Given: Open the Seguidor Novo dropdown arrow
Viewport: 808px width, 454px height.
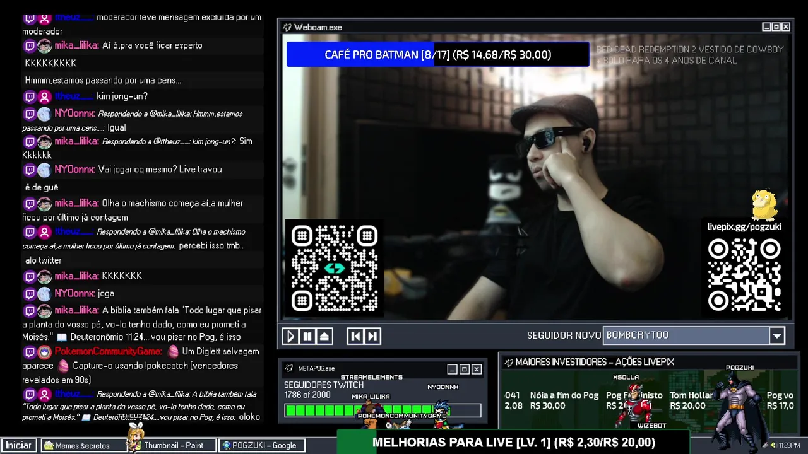Looking at the screenshot, I should [777, 335].
